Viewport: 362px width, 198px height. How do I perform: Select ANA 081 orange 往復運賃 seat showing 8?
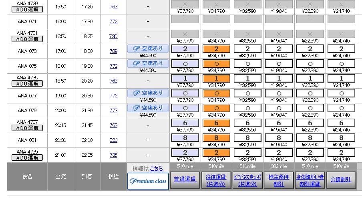(216, 138)
